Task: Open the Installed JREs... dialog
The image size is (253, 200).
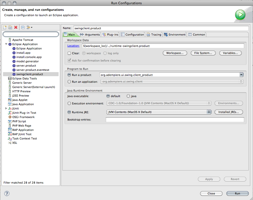Action: click(229, 112)
